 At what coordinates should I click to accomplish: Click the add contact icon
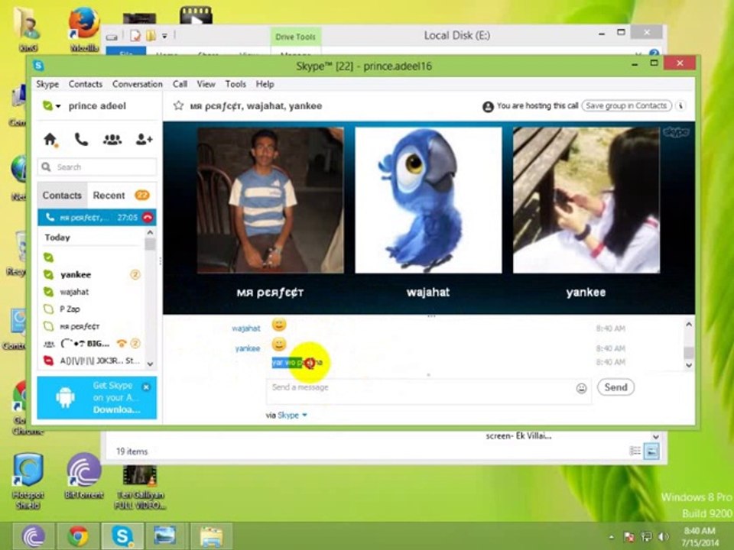click(145, 139)
